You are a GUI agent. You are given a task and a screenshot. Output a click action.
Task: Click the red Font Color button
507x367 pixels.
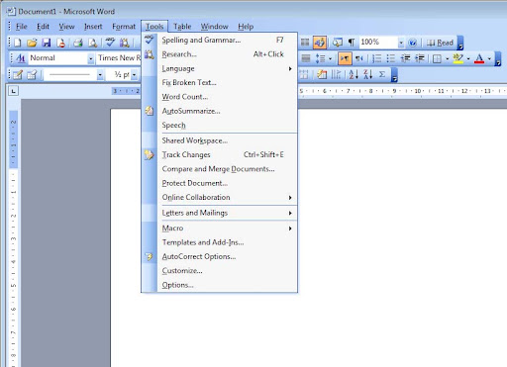pos(479,58)
